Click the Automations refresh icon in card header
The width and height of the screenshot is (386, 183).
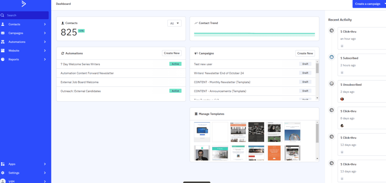pyautogui.click(x=63, y=53)
